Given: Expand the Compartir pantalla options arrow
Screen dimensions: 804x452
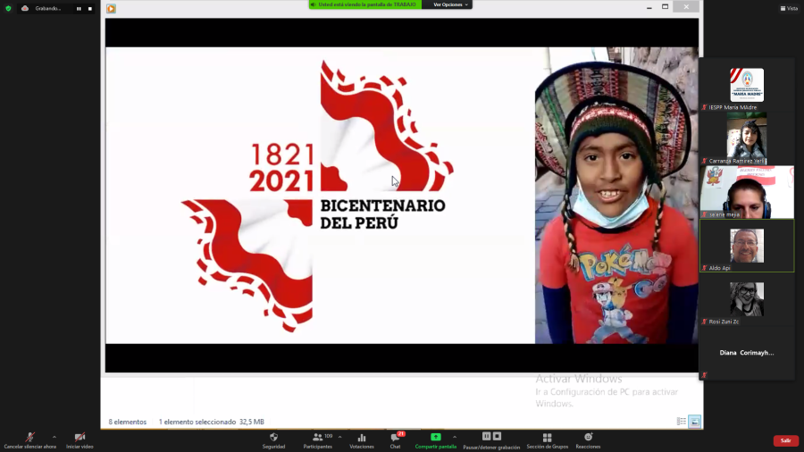Looking at the screenshot, I should pyautogui.click(x=455, y=437).
